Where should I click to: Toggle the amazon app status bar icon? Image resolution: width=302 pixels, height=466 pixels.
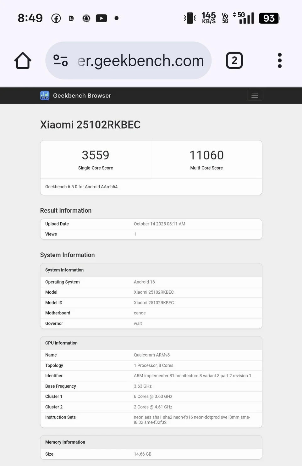pyautogui.click(x=71, y=18)
